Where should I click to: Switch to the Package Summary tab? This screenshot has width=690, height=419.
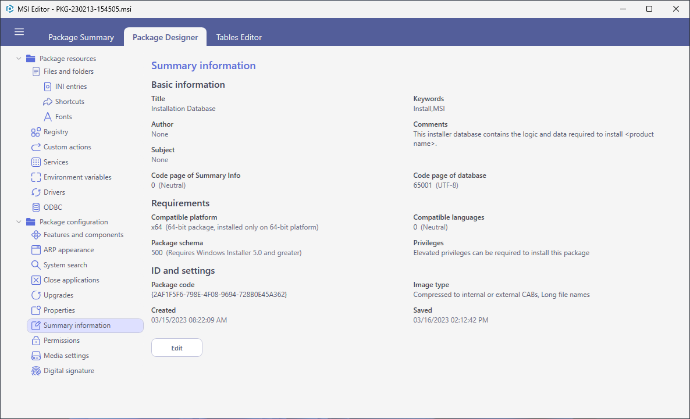click(81, 37)
